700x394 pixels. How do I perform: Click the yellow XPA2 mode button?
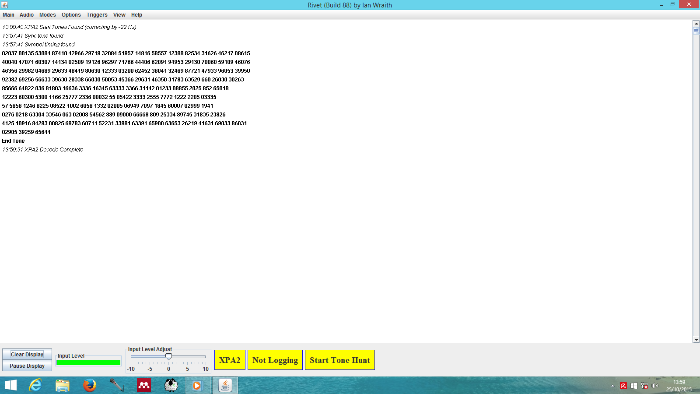(230, 360)
